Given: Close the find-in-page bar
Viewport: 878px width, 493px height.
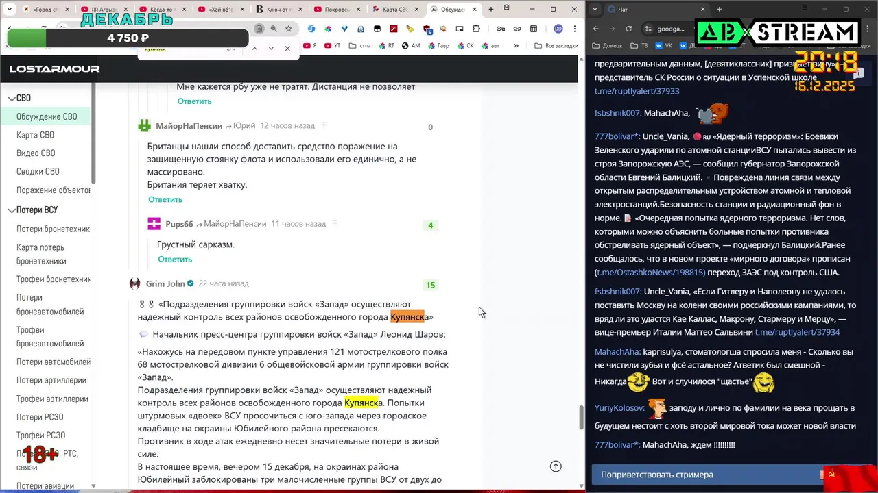Looking at the screenshot, I should click(x=287, y=49).
